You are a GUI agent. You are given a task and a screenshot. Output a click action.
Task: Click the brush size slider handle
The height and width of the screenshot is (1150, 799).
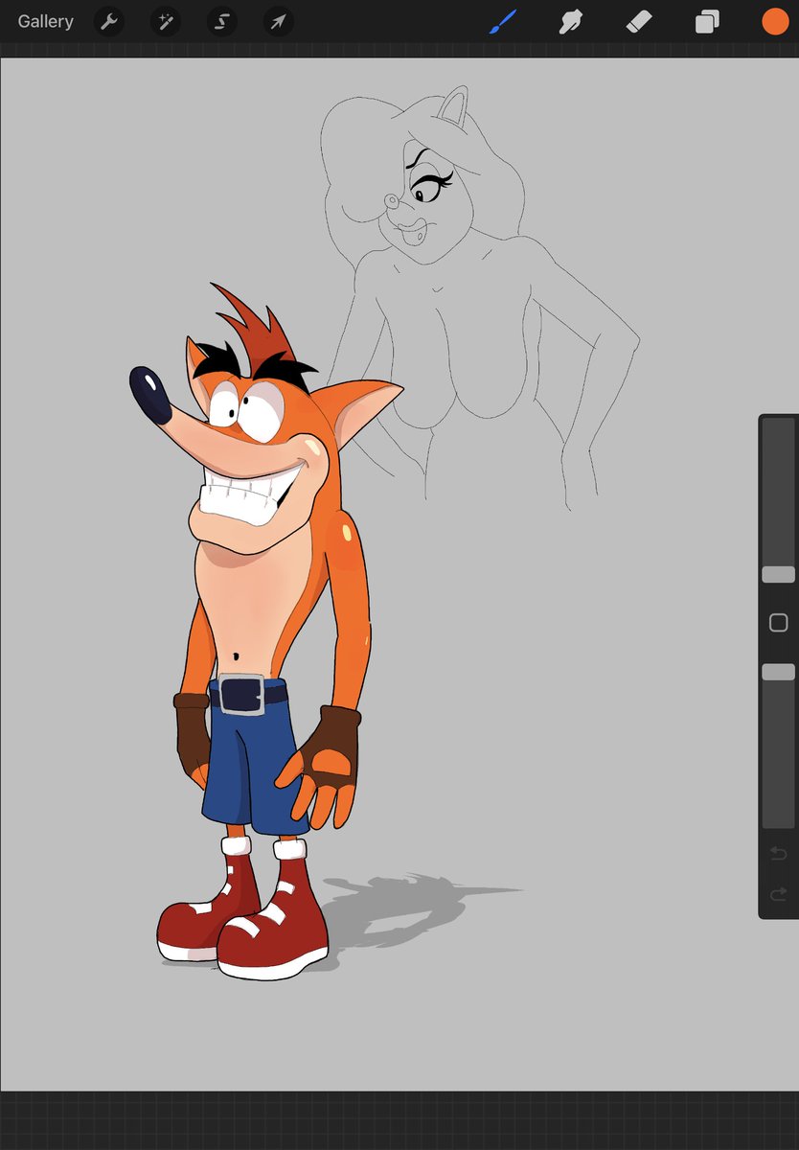[x=778, y=574]
